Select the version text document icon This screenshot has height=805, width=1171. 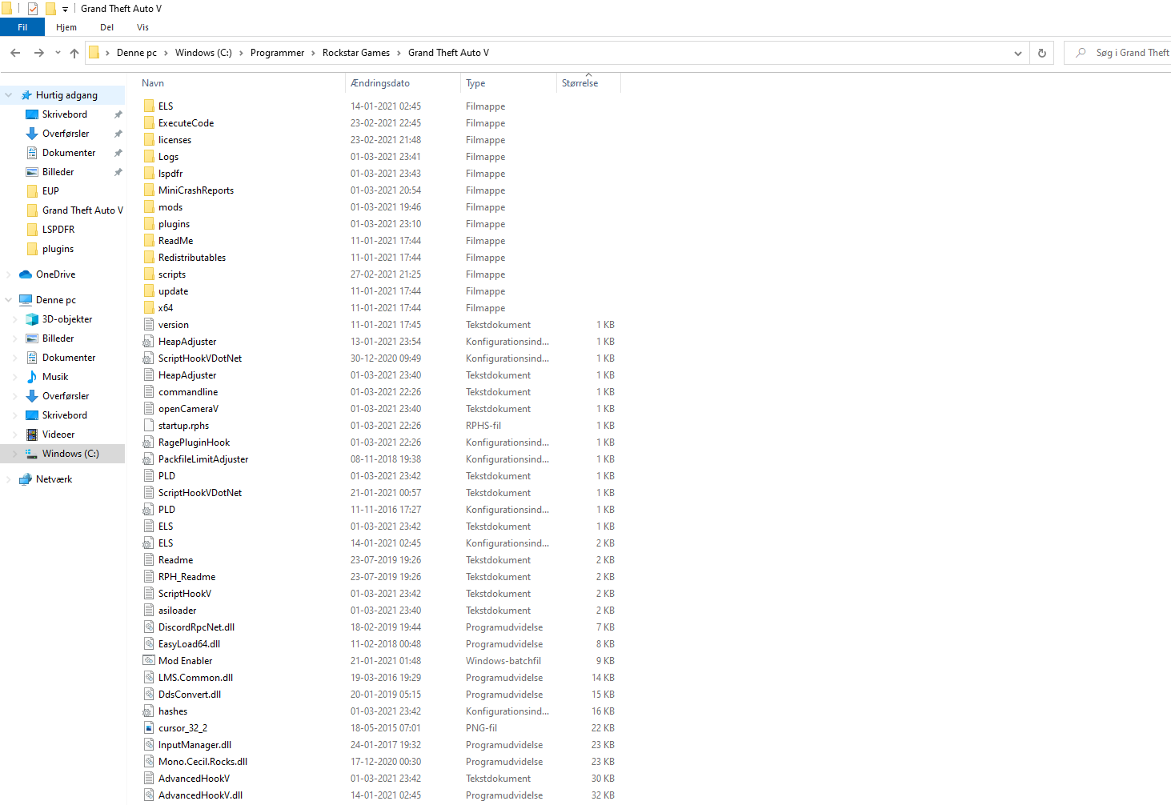coord(149,325)
